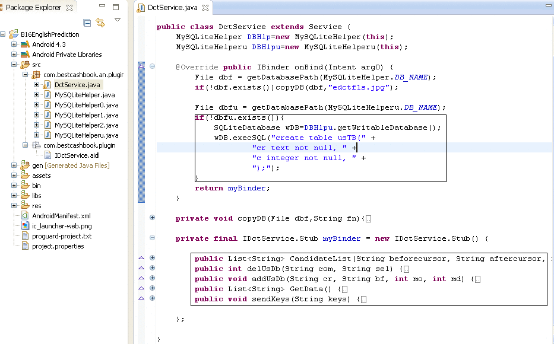
Task: Unfold the GetData method
Action: [152, 288]
